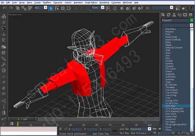The height and width of the screenshot is (136, 195).
Task: Click the reactor wrench utility icon
Action: (4, 65)
